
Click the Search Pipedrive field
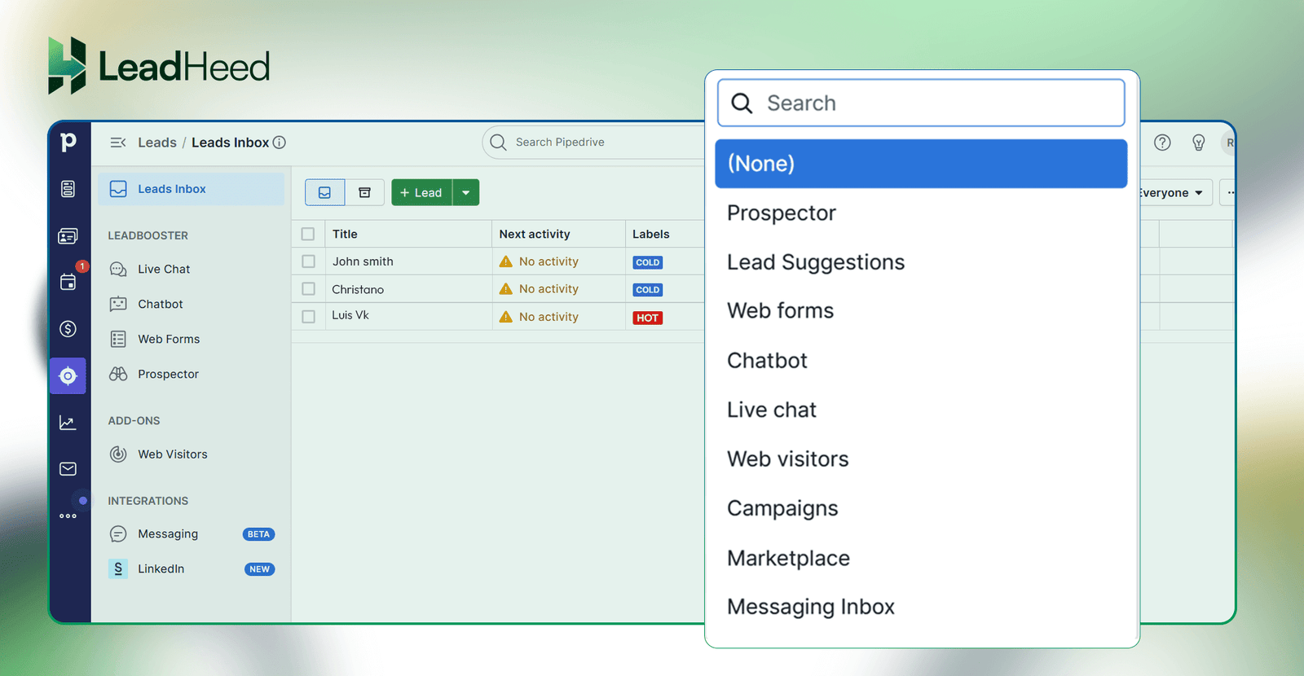(x=593, y=142)
